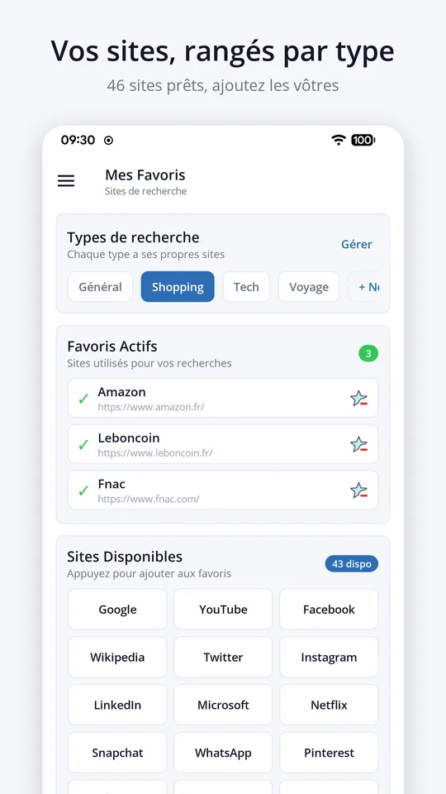Image resolution: width=446 pixels, height=794 pixels.
Task: Remove Leboncoin using its star icon
Action: point(358,445)
